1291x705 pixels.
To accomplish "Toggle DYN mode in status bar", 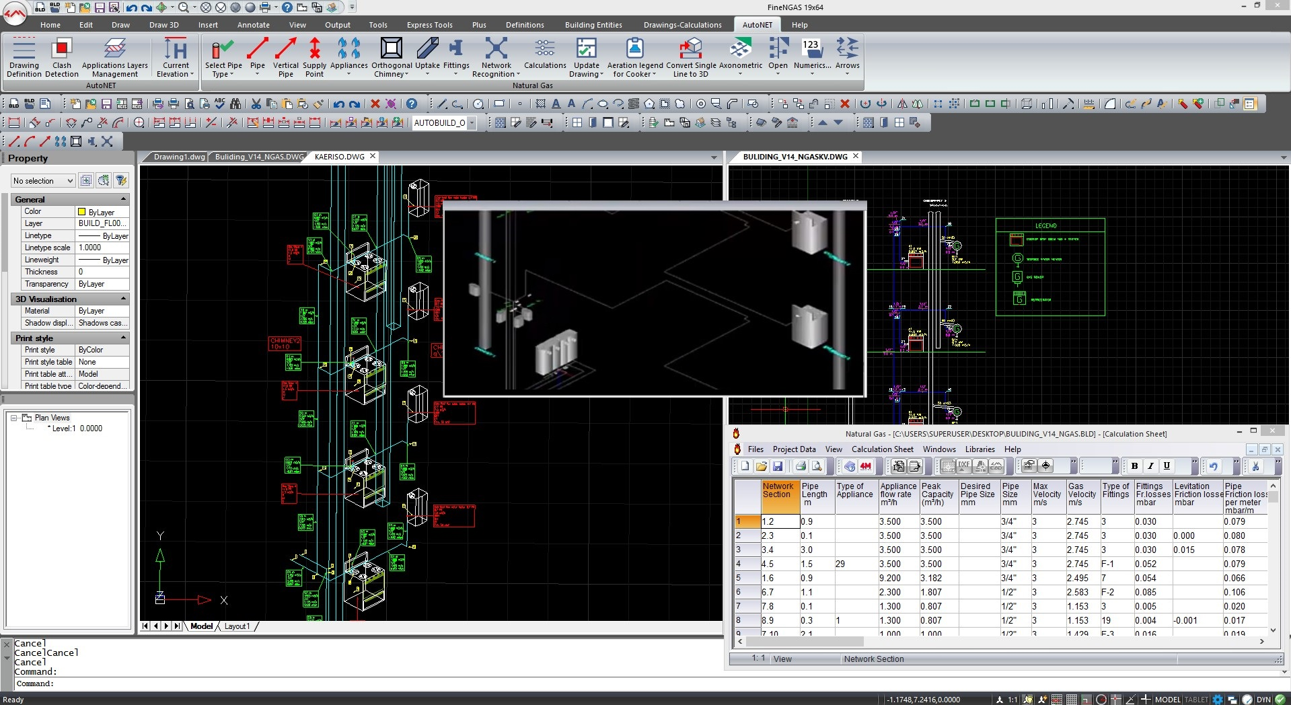I will tap(1263, 700).
